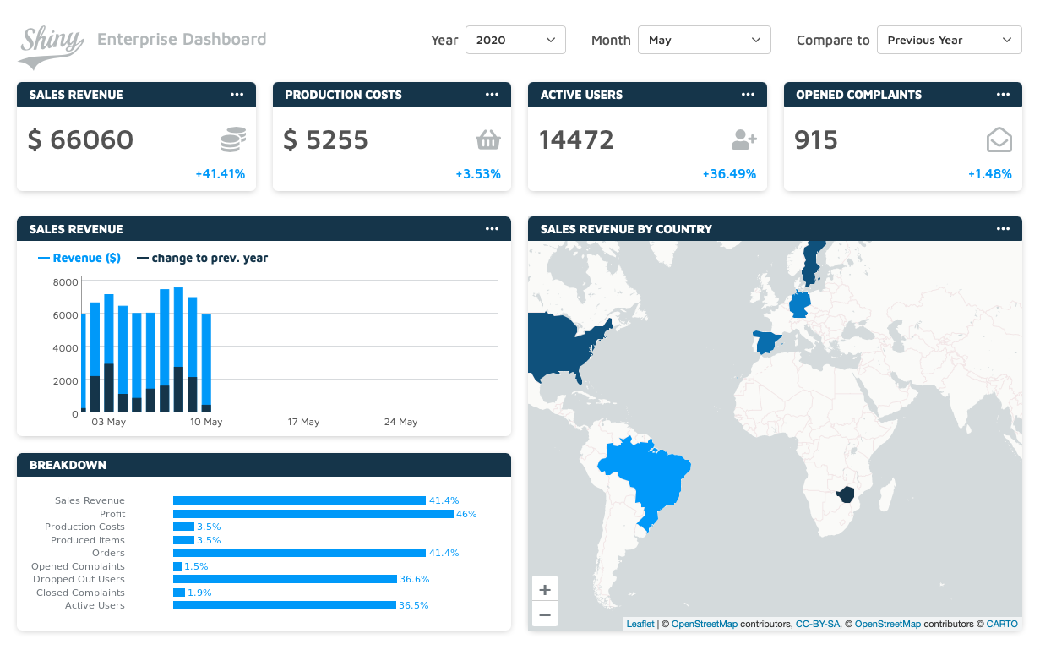Viewport: 1040px width, 650px height.
Task: Click the +1.48% change figure
Action: coord(989,174)
